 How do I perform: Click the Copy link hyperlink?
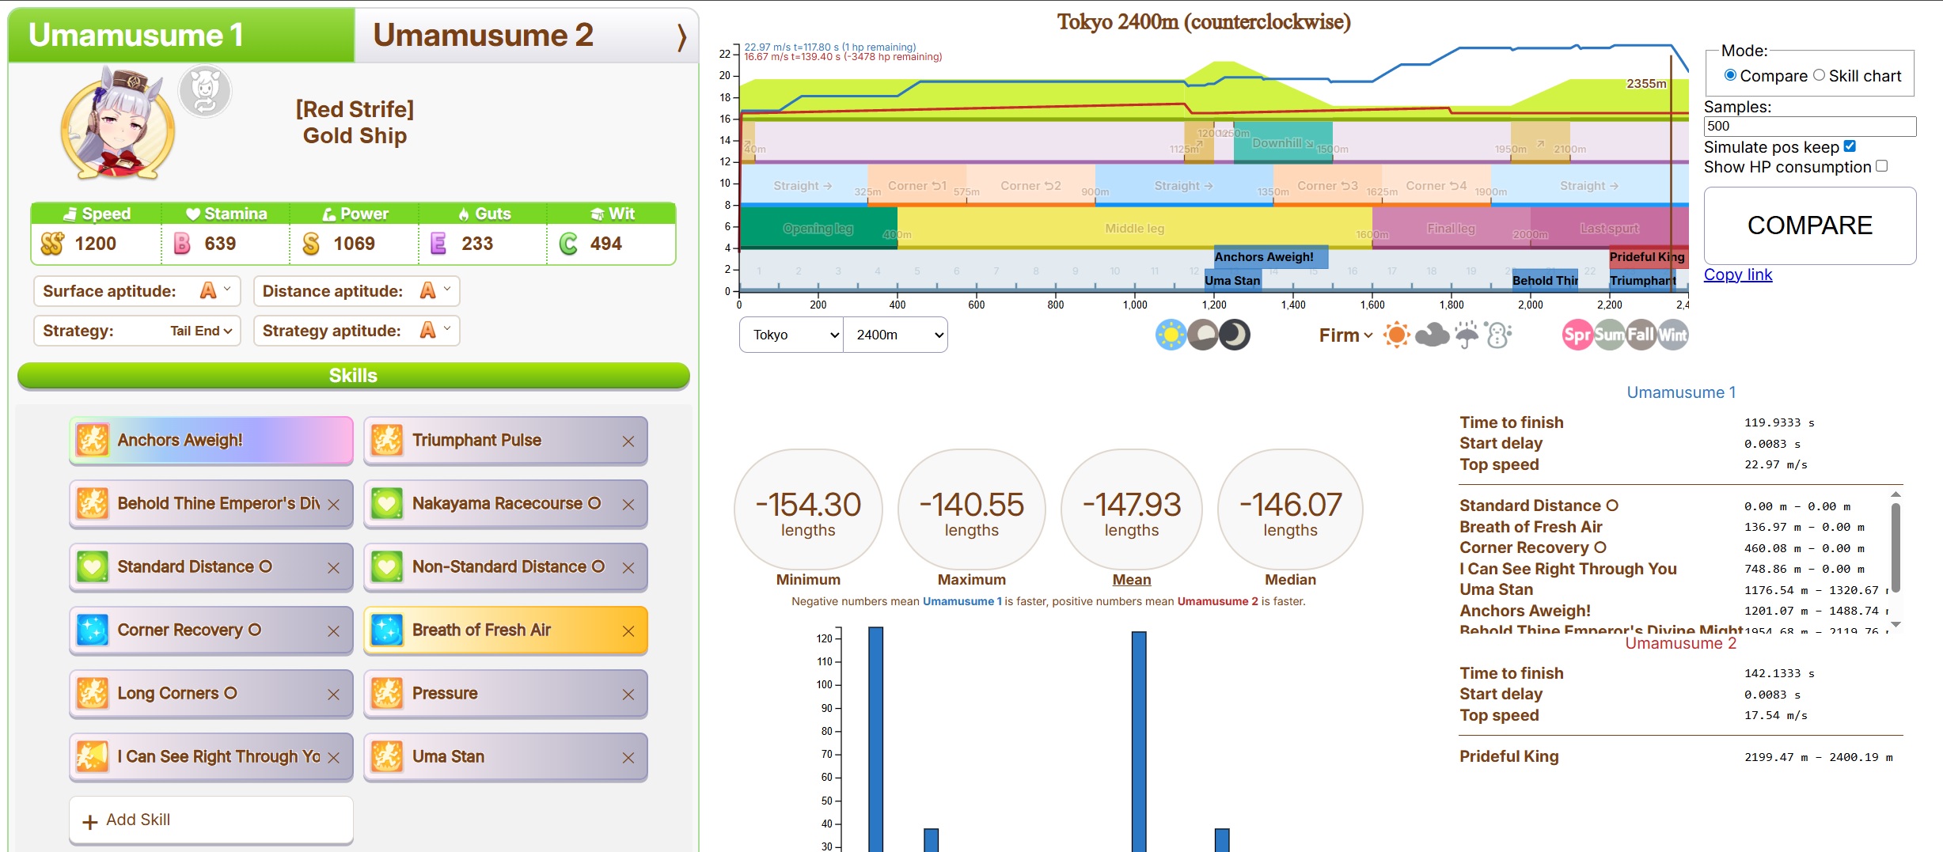click(x=1738, y=275)
